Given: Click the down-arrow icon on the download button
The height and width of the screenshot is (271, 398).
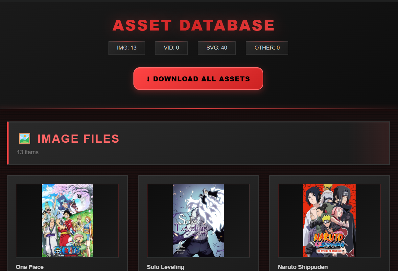Looking at the screenshot, I should click(148, 79).
